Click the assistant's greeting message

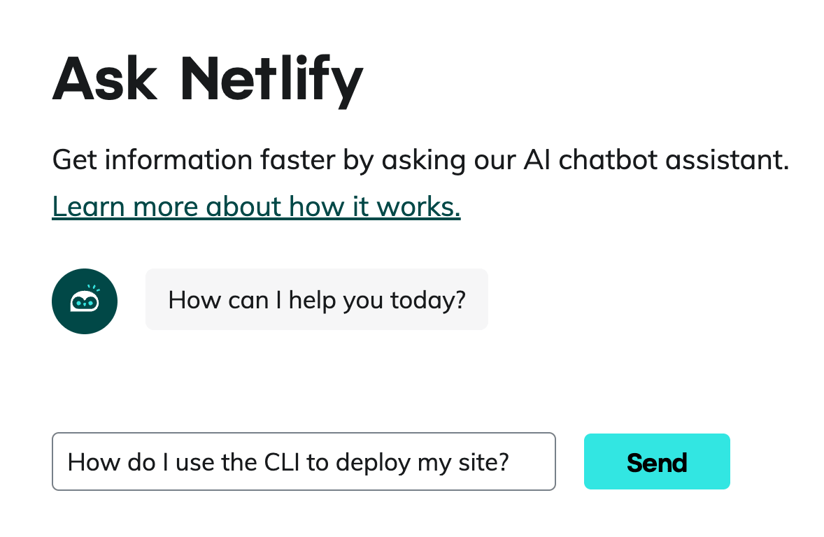(316, 299)
